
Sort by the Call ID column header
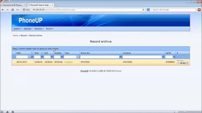click(x=170, y=53)
